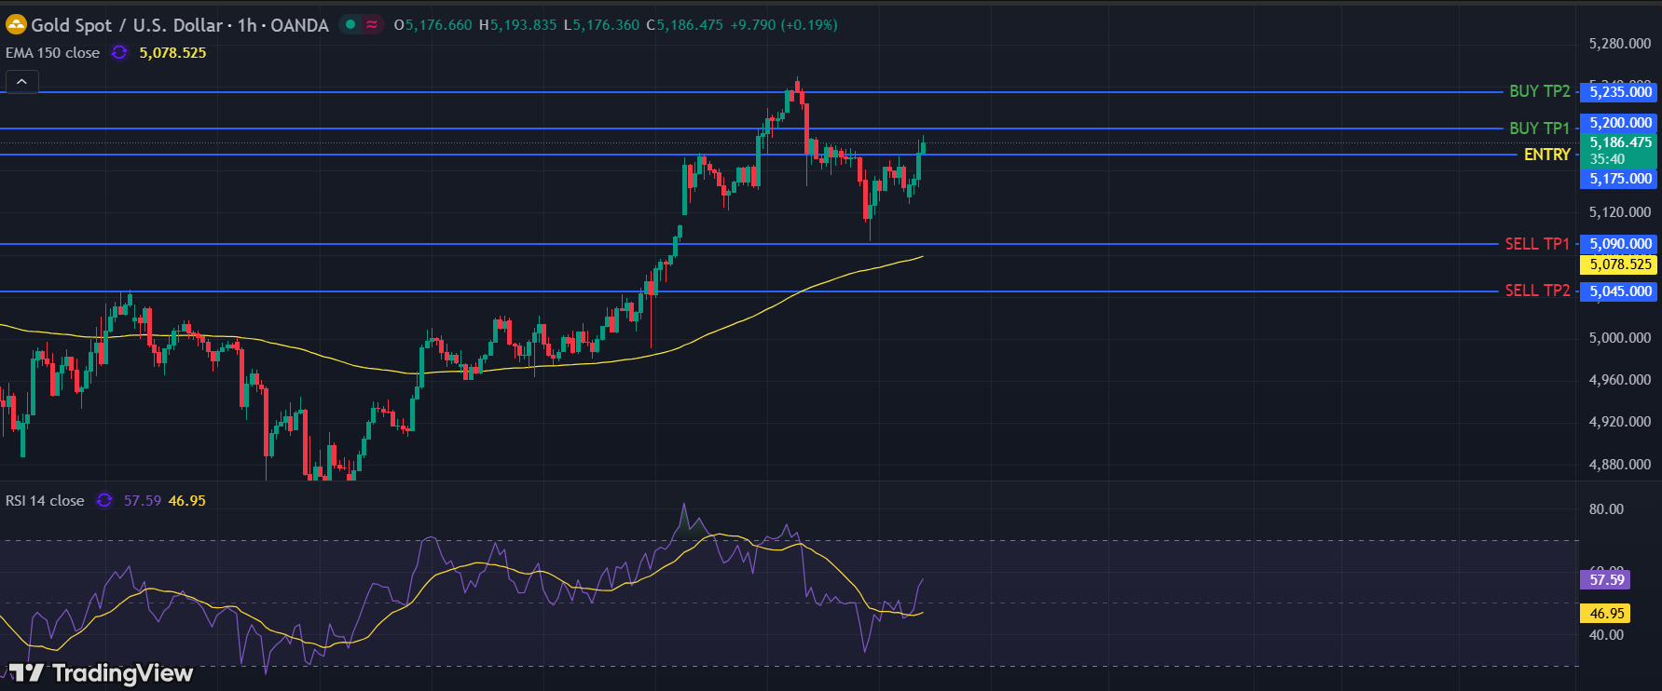This screenshot has height=691, width=1662.
Task: Click the 5,235.000 price tag on axis
Action: pyautogui.click(x=1620, y=91)
